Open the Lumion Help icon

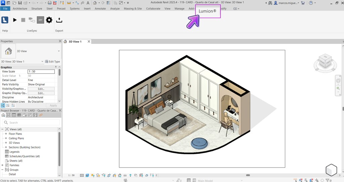coord(5,20)
